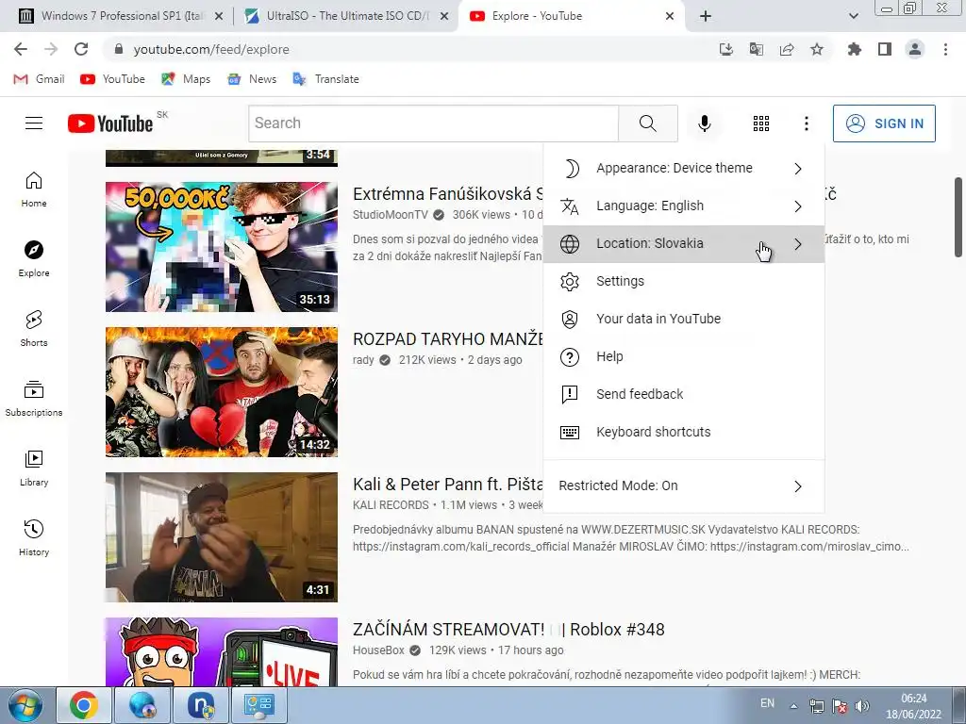The width and height of the screenshot is (966, 724).
Task: Open the YouTube hamburger guide menu
Action: click(x=34, y=123)
